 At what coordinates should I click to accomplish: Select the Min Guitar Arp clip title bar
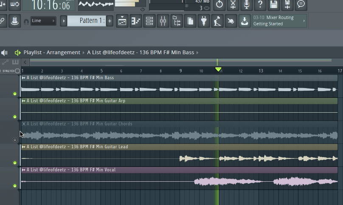tap(180, 101)
